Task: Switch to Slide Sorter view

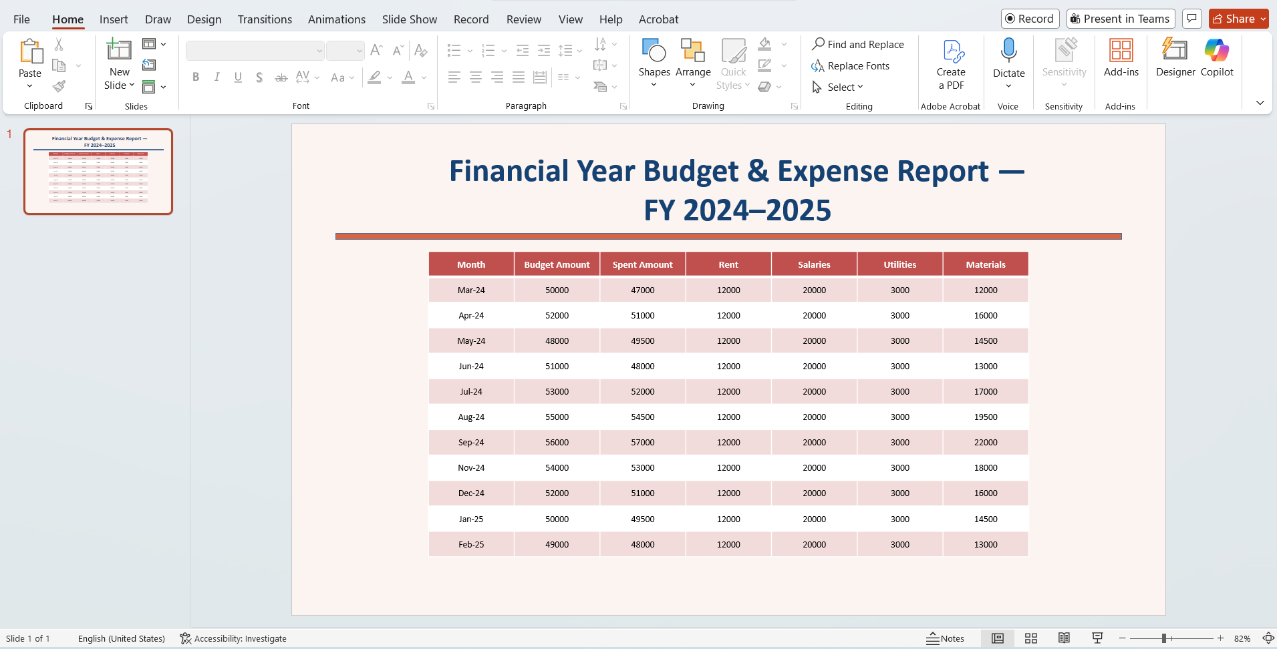Action: coord(1031,638)
